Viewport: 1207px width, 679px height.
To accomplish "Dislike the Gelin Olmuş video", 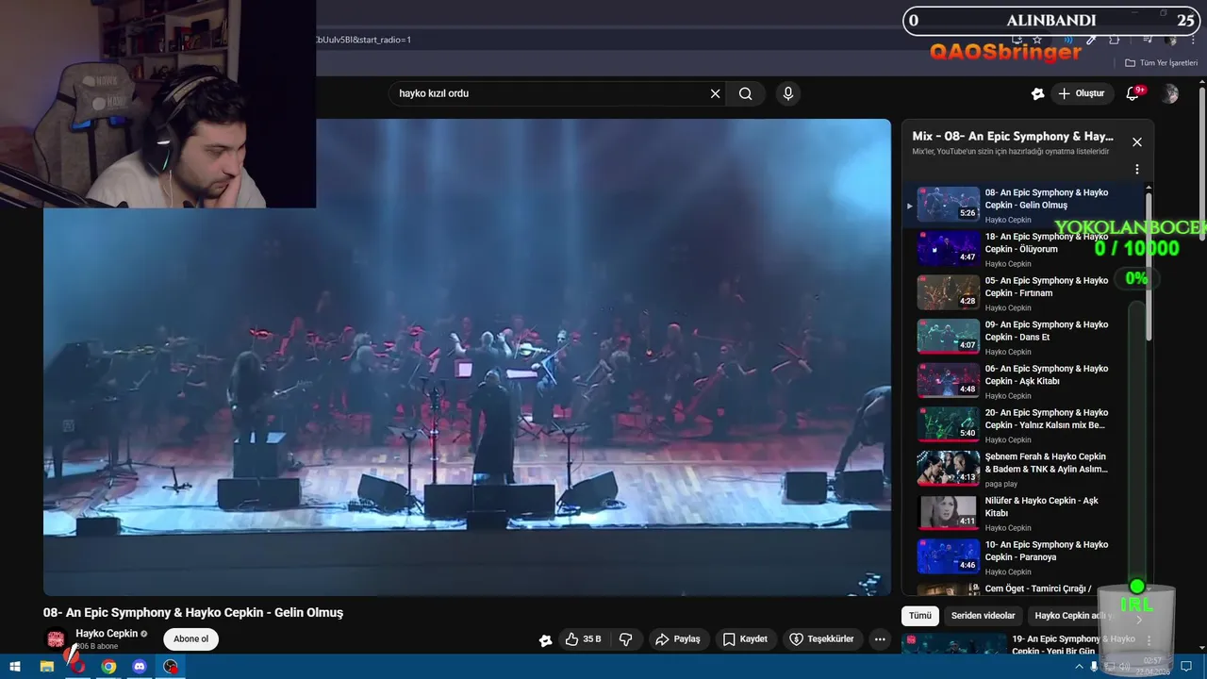I will tap(626, 639).
